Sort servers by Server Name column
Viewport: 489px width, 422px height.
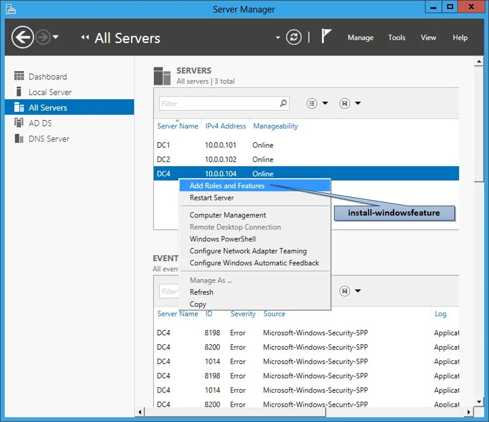coord(177,126)
